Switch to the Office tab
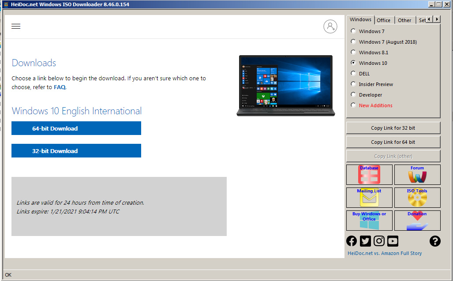Image resolution: width=453 pixels, height=281 pixels. 384,20
